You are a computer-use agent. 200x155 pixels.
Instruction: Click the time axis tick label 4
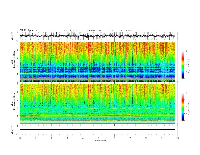83,138
